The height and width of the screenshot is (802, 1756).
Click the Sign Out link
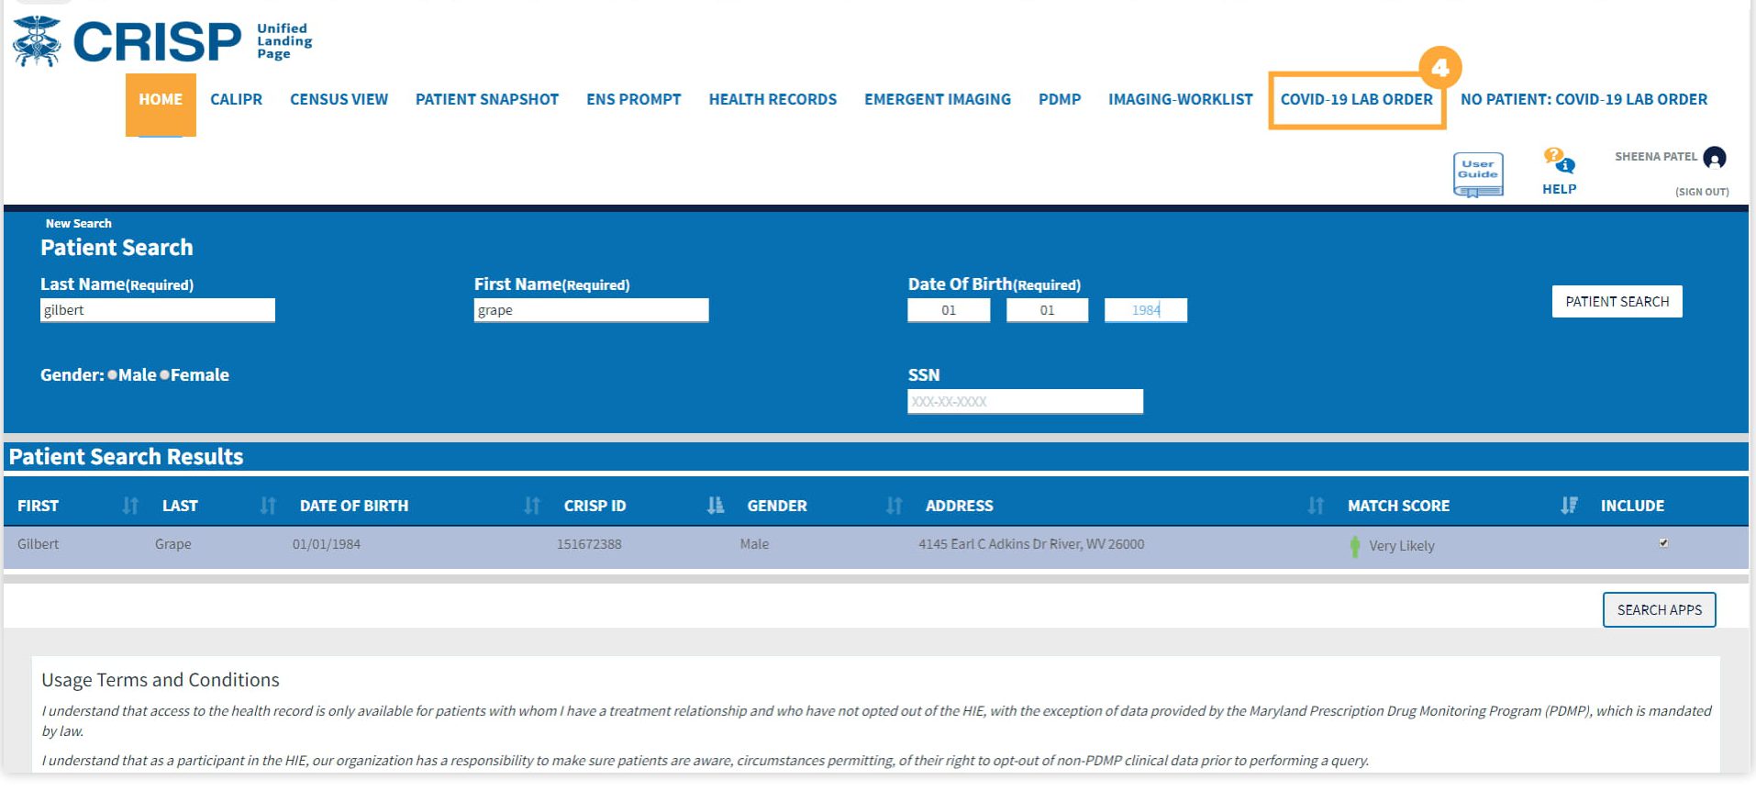click(1702, 192)
